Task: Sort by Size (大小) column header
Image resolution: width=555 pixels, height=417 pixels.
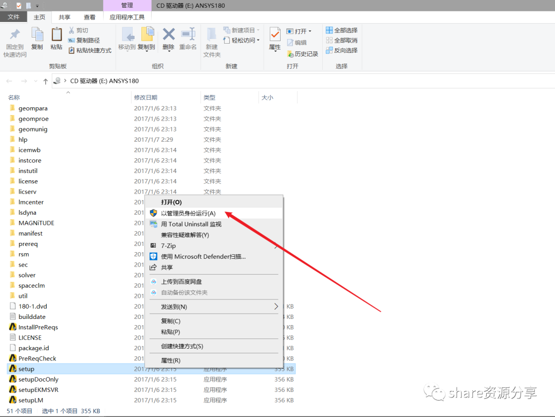Action: (x=278, y=97)
